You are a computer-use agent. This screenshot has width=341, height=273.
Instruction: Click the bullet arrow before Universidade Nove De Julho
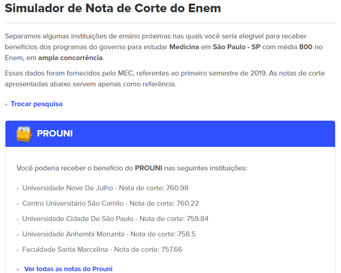[18, 189]
